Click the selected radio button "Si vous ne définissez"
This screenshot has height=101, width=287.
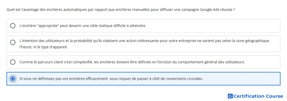pyautogui.click(x=13, y=79)
